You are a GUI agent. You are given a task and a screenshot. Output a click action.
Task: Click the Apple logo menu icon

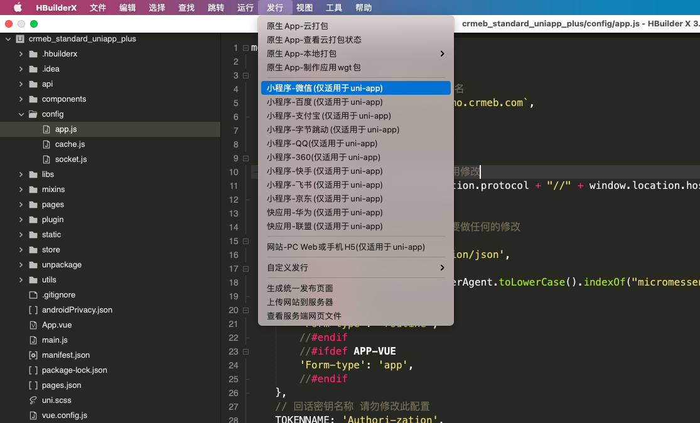pos(17,8)
